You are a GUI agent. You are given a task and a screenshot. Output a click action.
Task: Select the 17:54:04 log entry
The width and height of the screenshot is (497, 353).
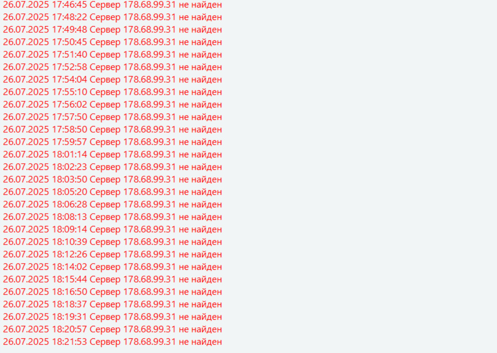[113, 79]
